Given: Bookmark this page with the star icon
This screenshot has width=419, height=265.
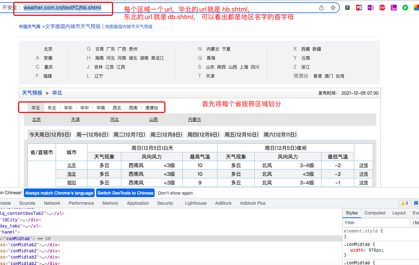Looking at the screenshot, I should (x=333, y=8).
